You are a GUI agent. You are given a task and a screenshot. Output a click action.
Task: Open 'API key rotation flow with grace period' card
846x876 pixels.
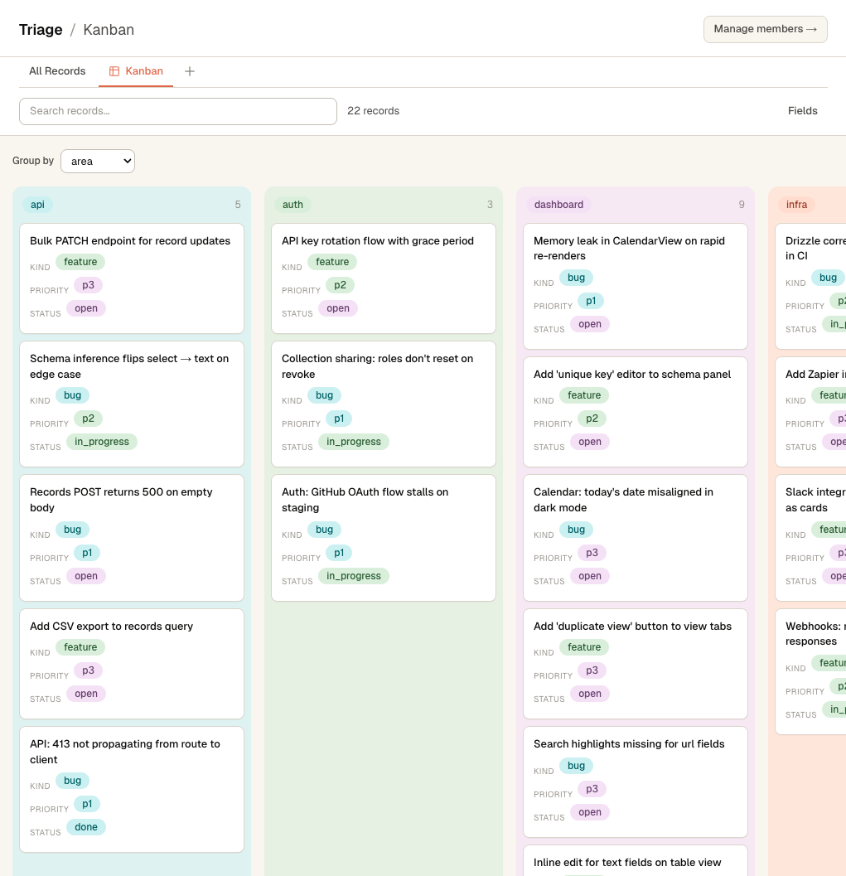pos(384,278)
